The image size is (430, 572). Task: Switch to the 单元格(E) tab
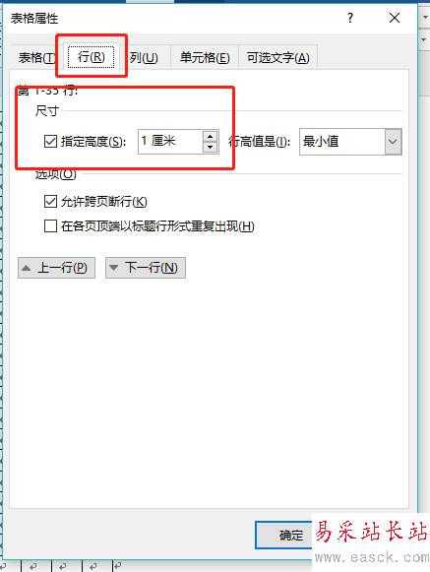click(205, 58)
